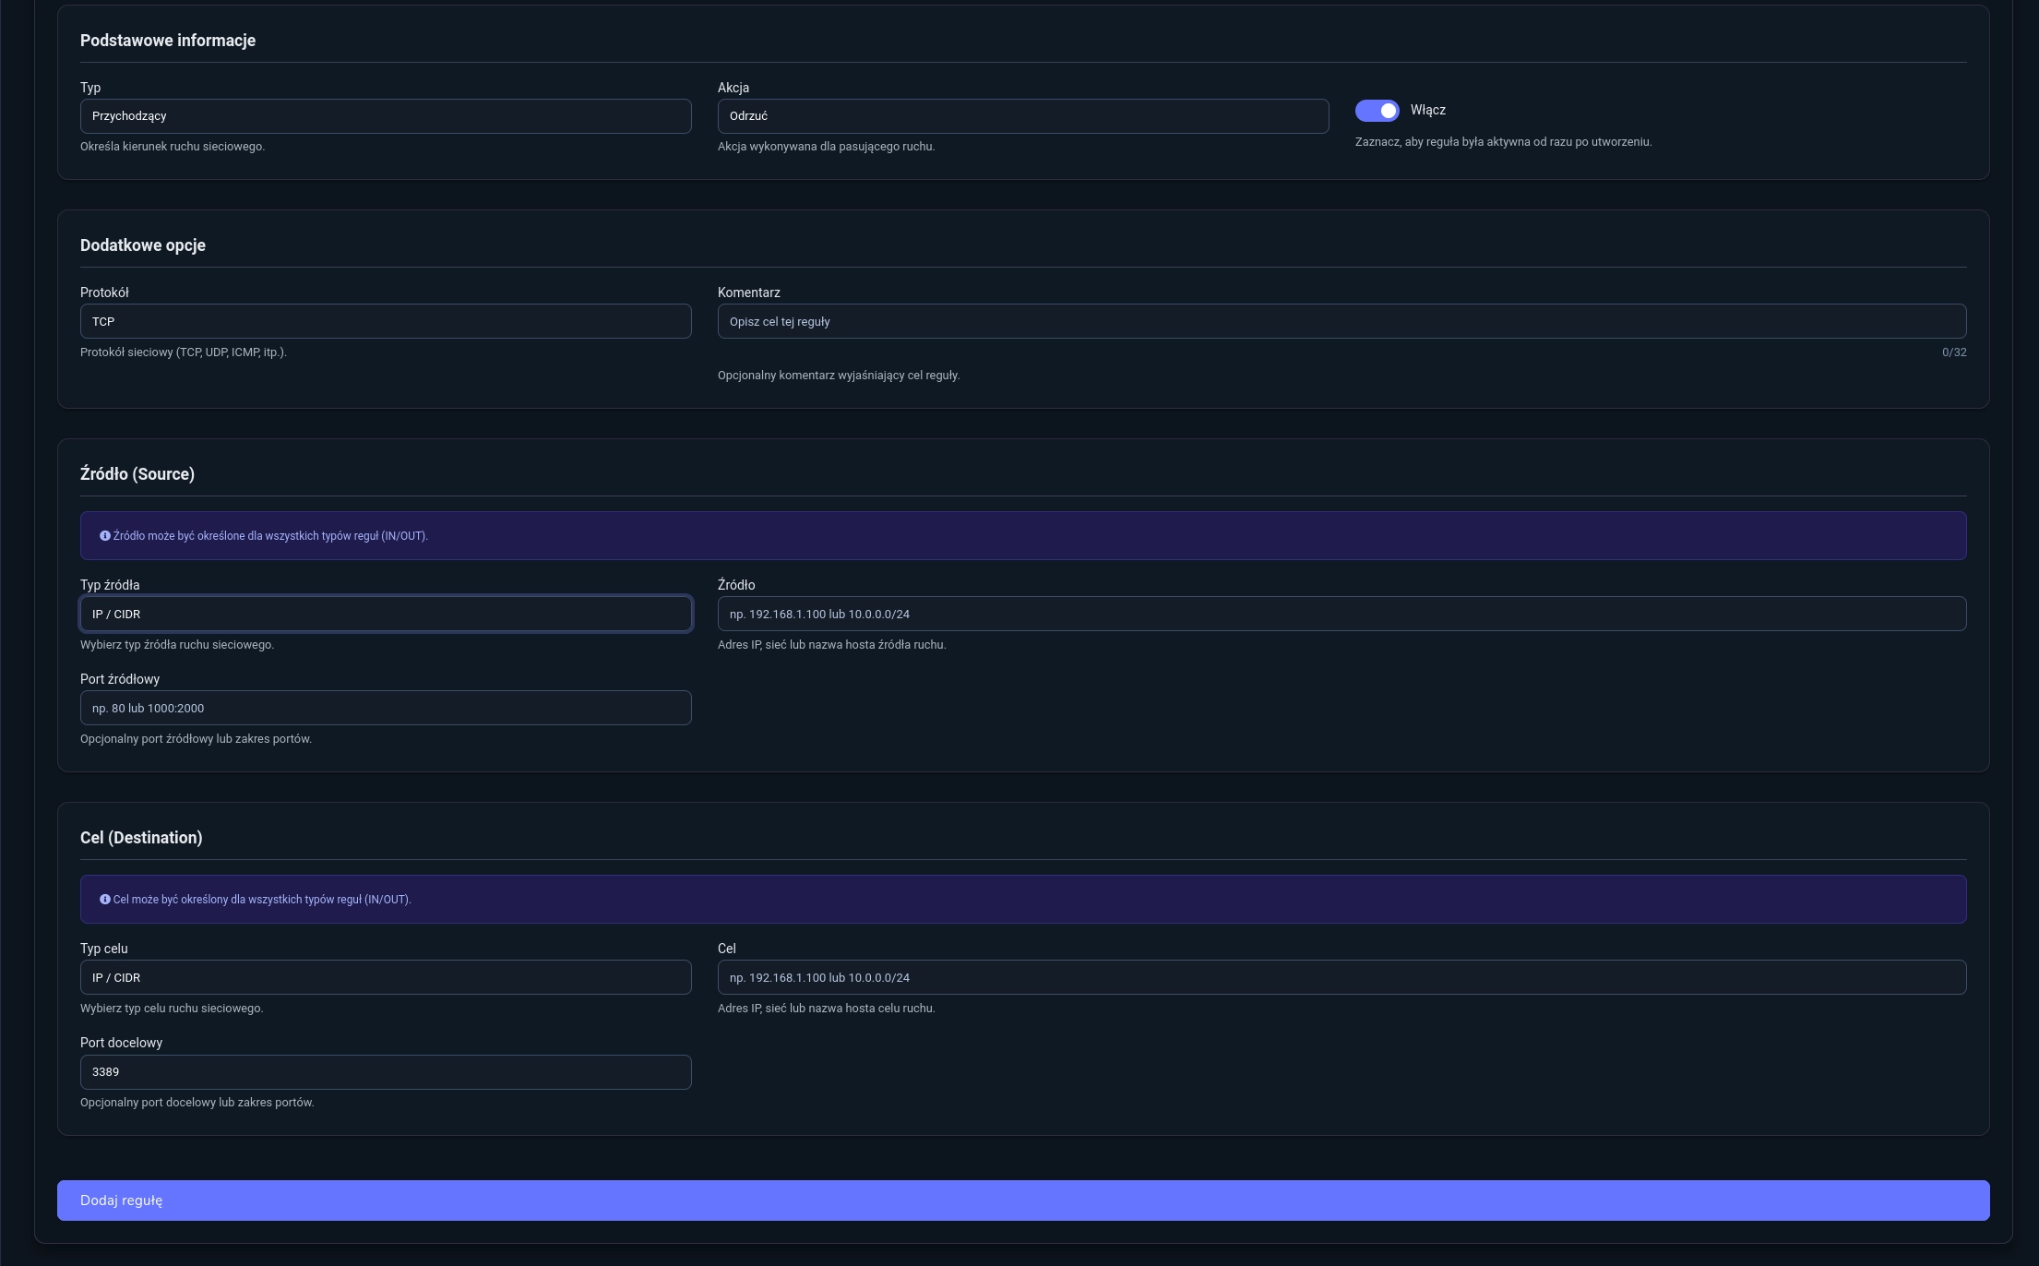The height and width of the screenshot is (1266, 2039).
Task: Click the info icon in Cel banner
Action: pyautogui.click(x=105, y=900)
